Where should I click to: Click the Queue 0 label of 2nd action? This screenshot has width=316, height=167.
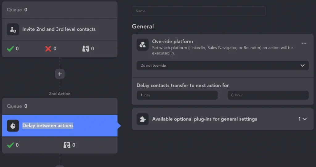pos(17,106)
